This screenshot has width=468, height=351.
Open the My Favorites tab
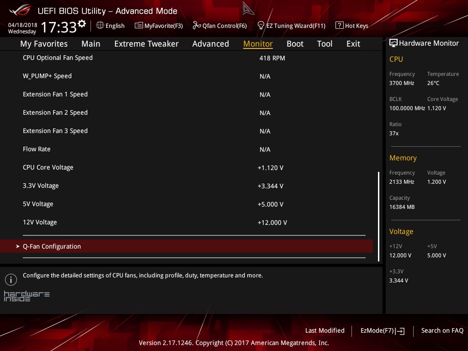point(44,43)
